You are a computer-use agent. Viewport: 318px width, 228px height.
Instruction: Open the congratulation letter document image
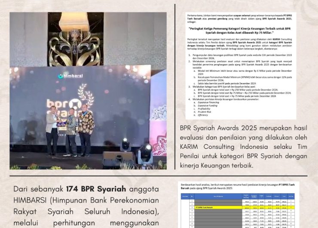point(241,65)
